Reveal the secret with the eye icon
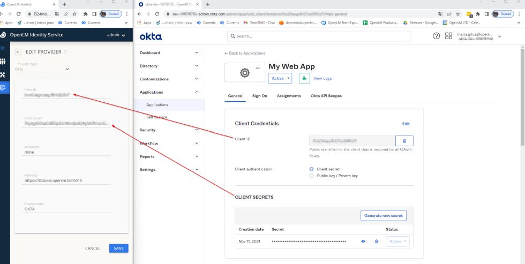 pyautogui.click(x=363, y=242)
